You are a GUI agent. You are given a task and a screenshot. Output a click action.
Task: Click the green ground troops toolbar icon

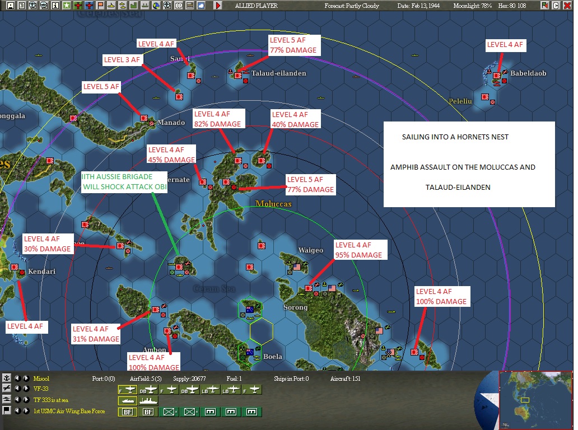pos(144,6)
